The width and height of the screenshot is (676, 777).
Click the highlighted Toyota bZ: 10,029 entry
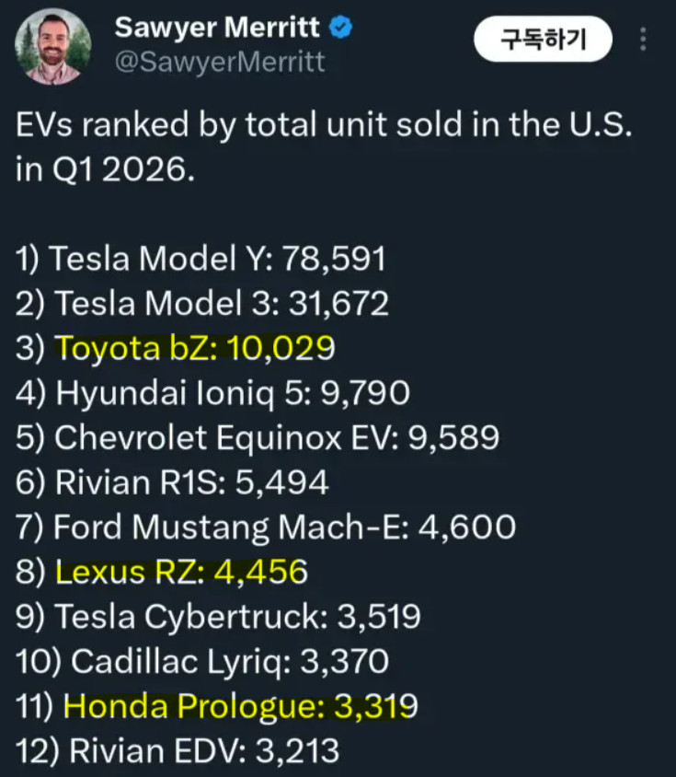click(x=195, y=348)
